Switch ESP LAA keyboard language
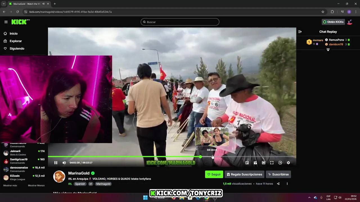 pyautogui.click(x=328, y=198)
